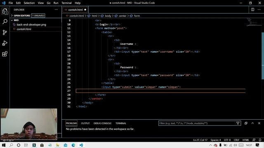
Task: Change indentation via Spaces: 4
Action: pos(215,140)
